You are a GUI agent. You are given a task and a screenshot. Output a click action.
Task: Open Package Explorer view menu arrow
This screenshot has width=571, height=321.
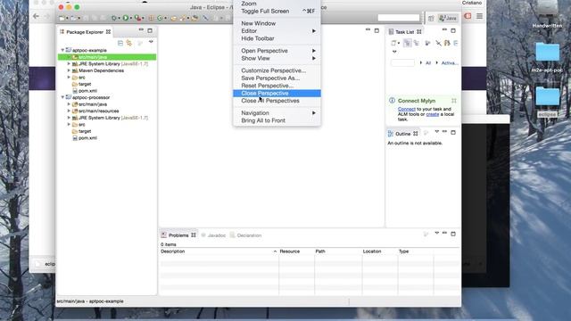coord(151,42)
